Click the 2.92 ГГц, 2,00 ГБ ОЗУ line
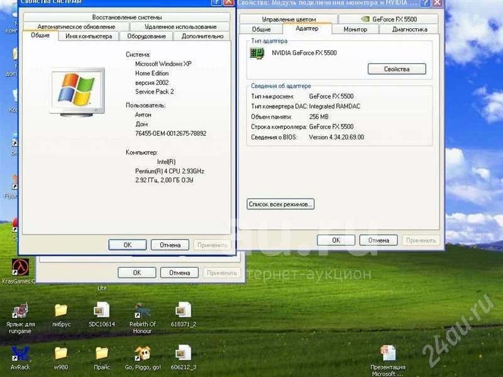 coord(164,180)
